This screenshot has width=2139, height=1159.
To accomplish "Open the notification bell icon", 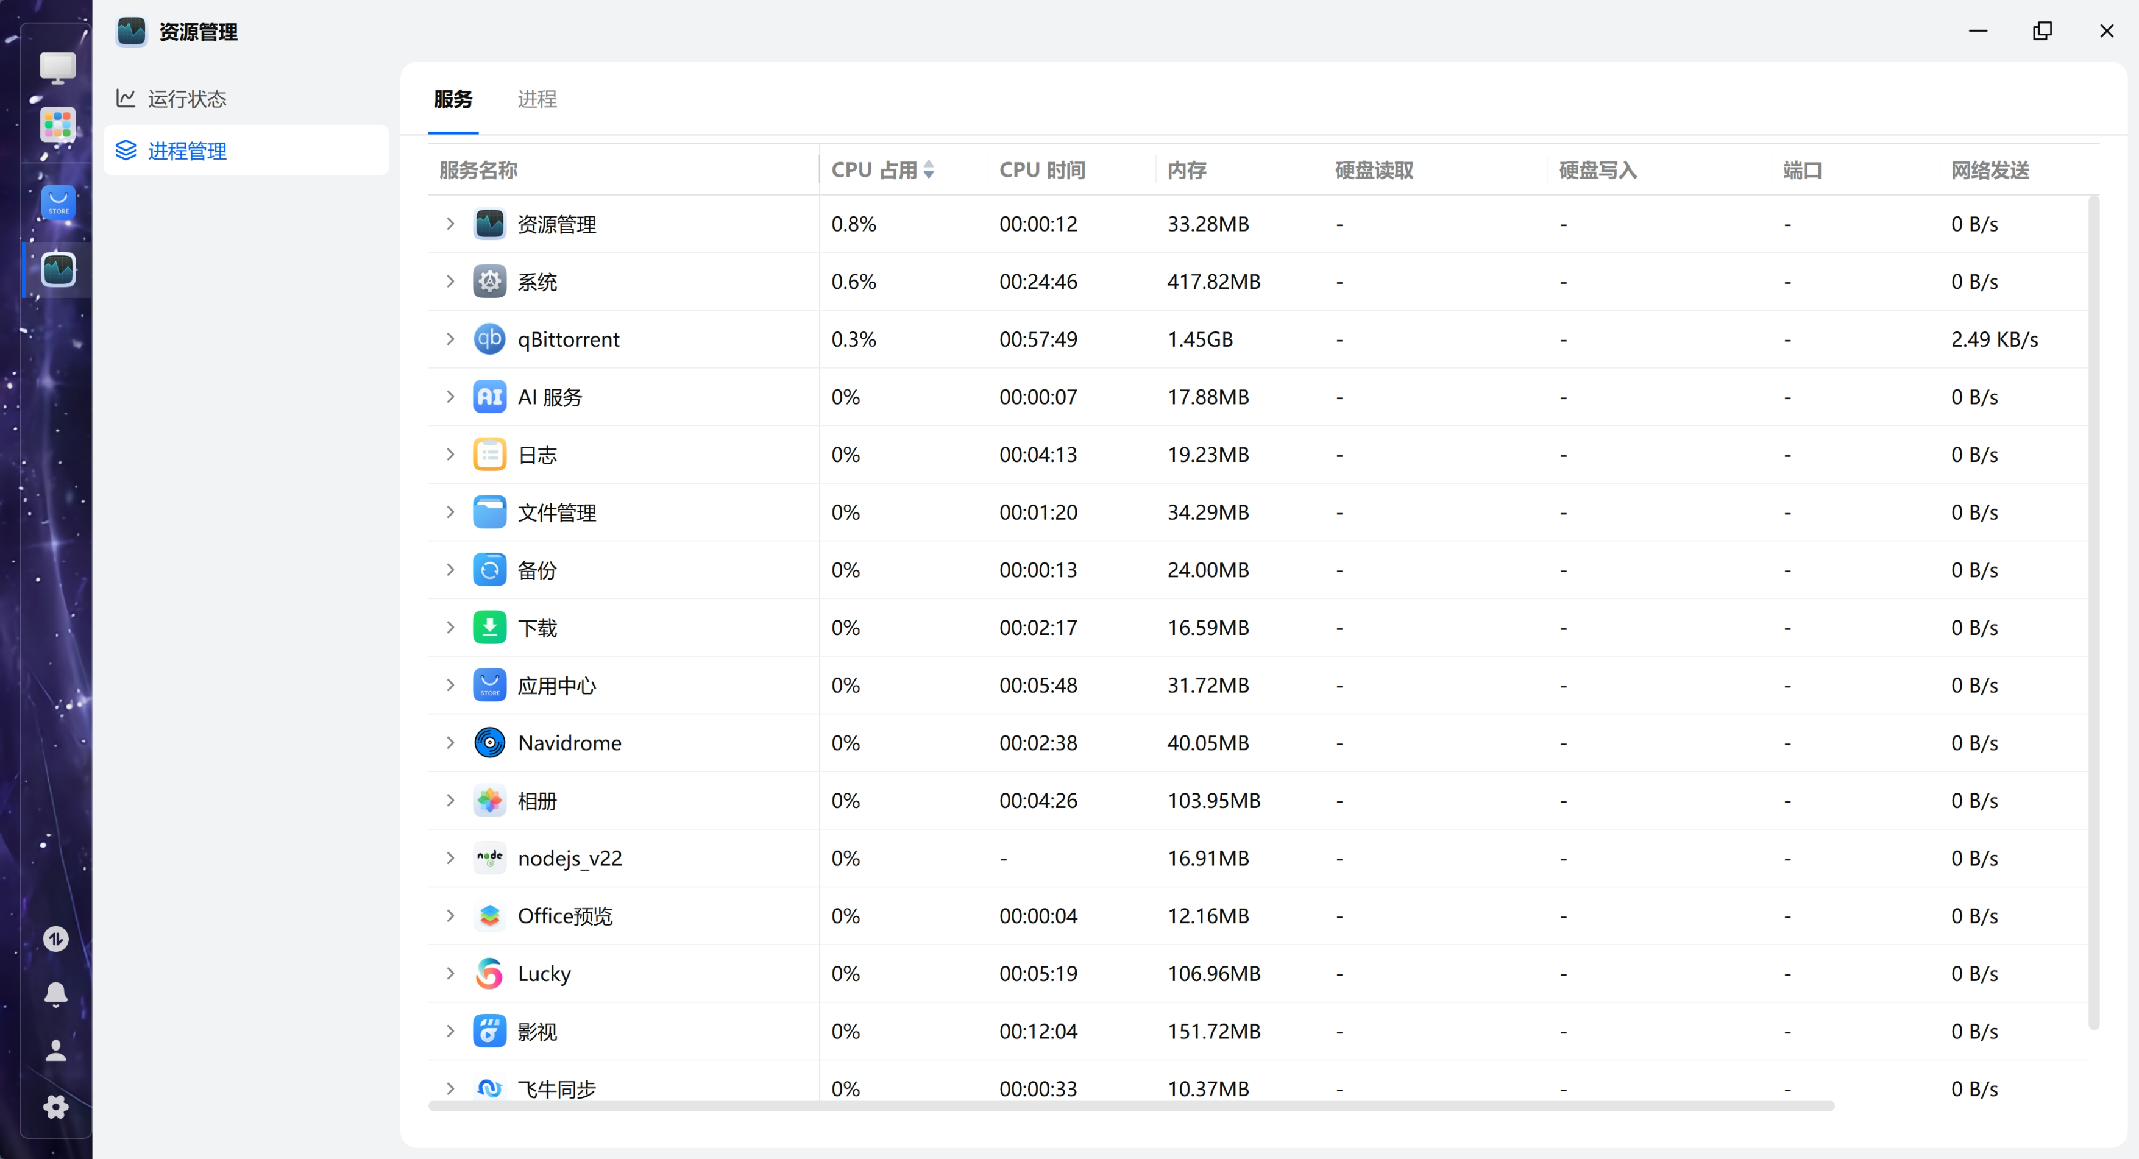I will [x=55, y=994].
